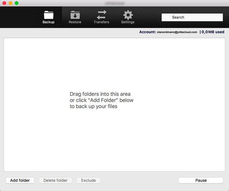The height and width of the screenshot is (191, 229).
Task: Open the Restore download icon
Action: click(75, 15)
